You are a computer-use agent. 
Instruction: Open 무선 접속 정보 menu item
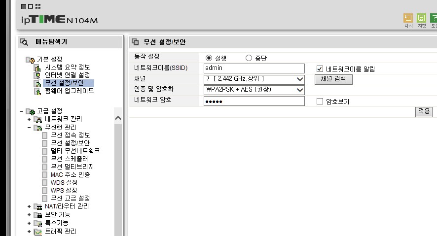point(70,135)
